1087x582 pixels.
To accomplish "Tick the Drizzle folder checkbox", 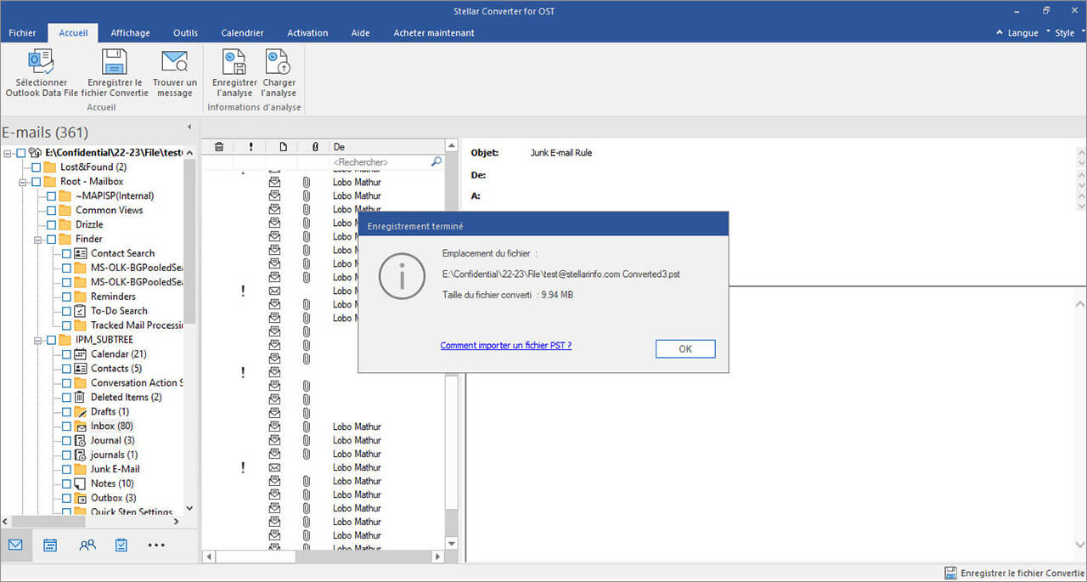I will point(51,225).
